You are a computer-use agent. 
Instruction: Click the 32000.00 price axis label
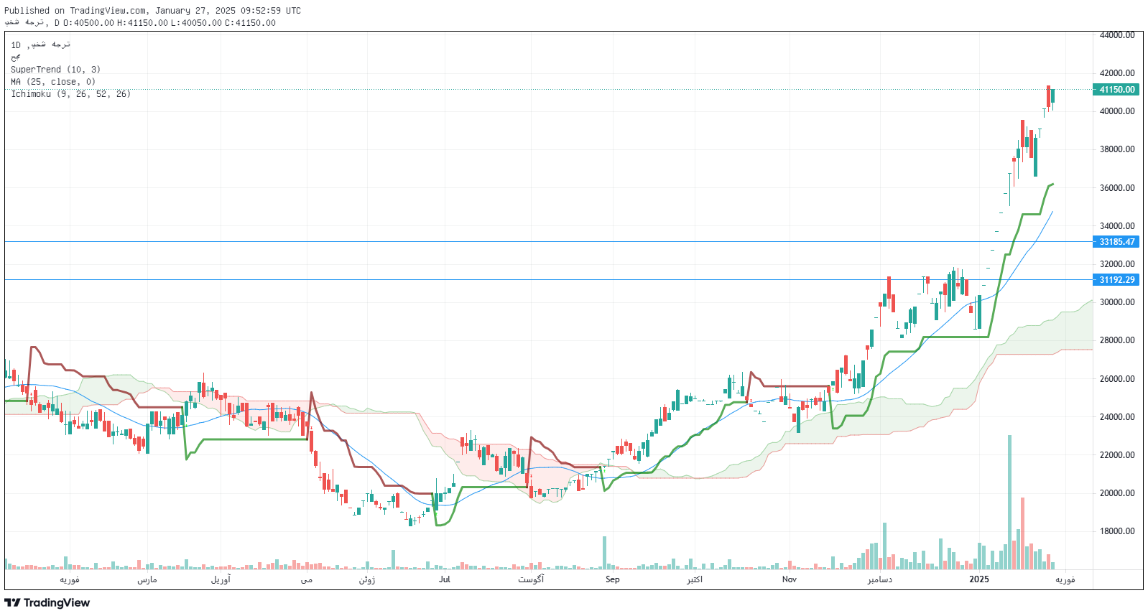coord(1117,264)
